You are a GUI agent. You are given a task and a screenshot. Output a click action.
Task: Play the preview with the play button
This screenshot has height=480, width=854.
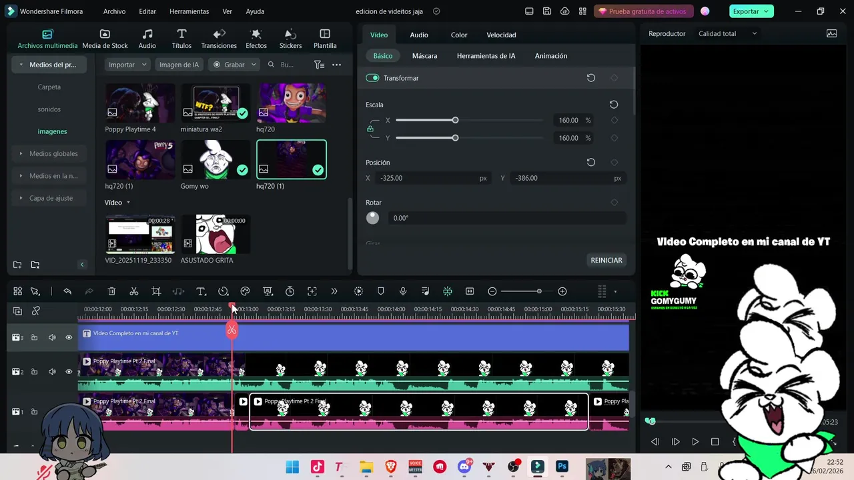pos(695,441)
